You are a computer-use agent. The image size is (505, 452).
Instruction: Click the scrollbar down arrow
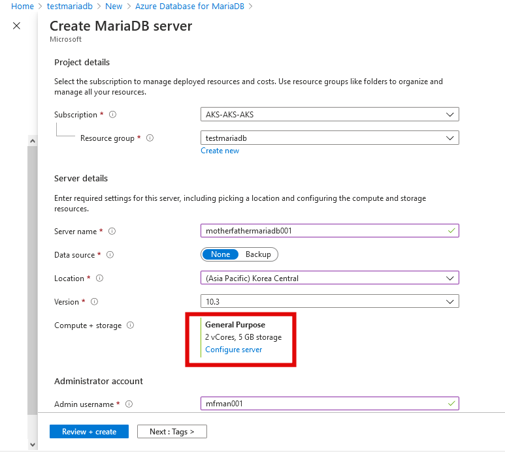coord(32,445)
